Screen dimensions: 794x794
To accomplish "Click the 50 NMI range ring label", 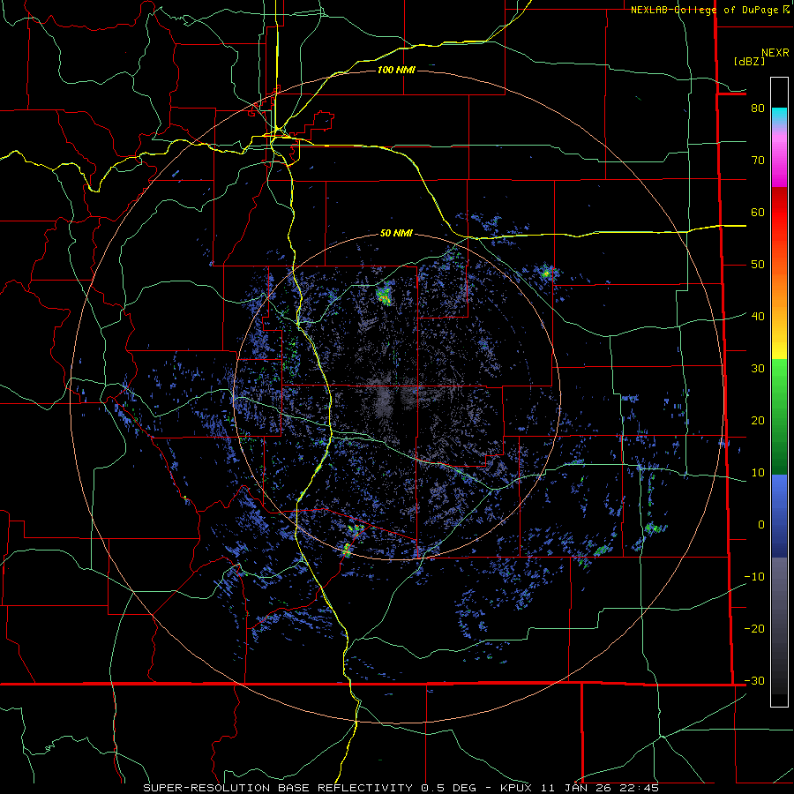I will (x=396, y=234).
